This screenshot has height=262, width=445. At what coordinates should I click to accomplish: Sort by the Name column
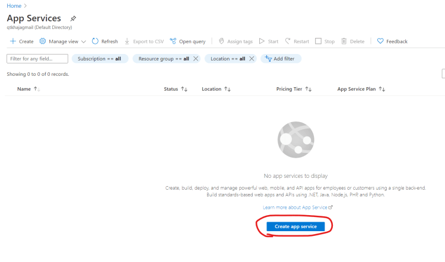click(x=28, y=89)
